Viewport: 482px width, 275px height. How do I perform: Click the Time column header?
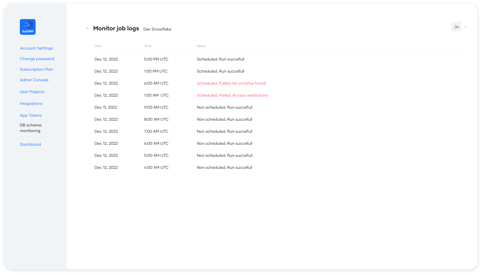click(148, 46)
